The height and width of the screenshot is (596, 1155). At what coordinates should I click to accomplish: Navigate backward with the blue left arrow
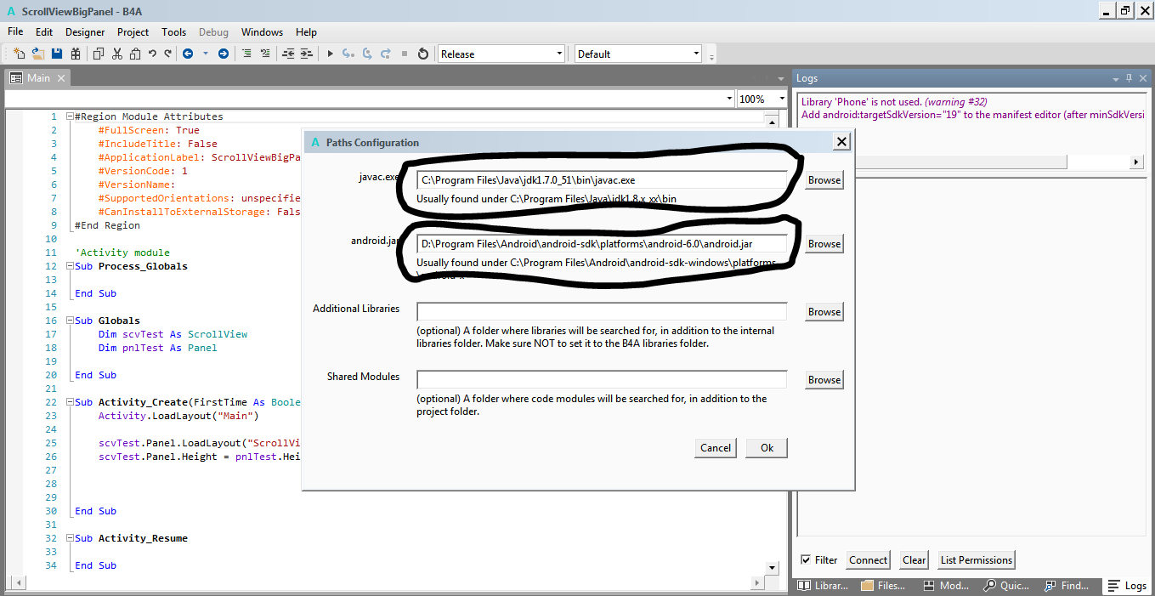tap(187, 54)
